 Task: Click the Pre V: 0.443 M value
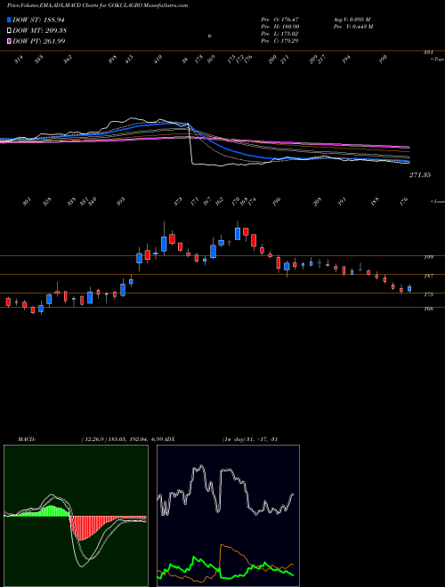(352, 26)
